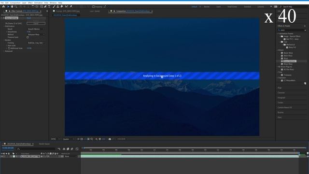Open the Edit menu
The width and height of the screenshot is (309, 174).
[x=7, y=3]
